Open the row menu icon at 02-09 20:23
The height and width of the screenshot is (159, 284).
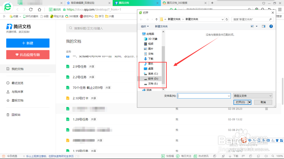point(266,109)
